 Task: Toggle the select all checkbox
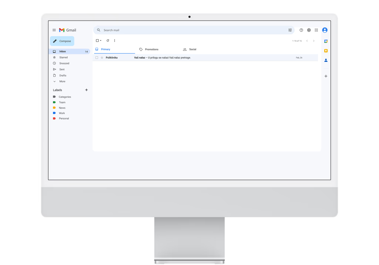97,41
